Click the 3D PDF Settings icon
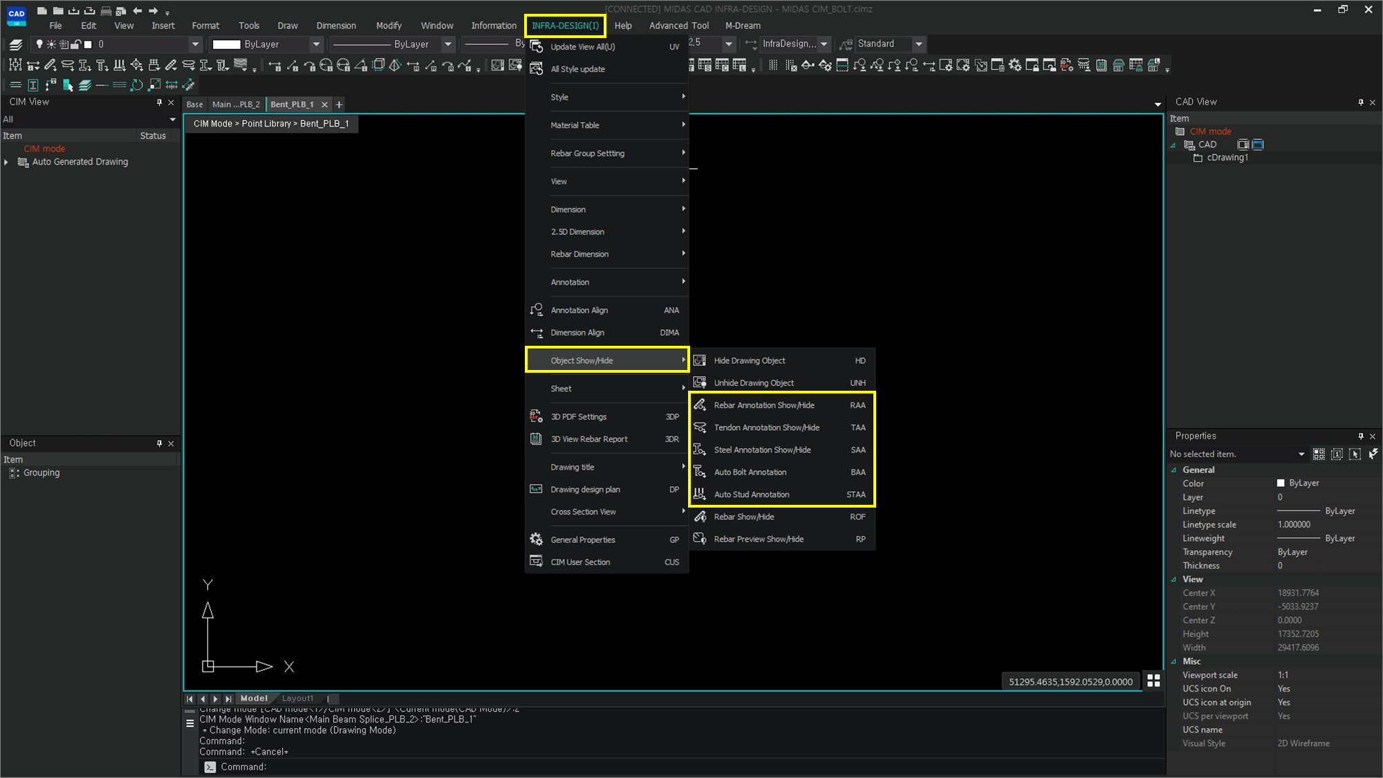The image size is (1383, 778). [536, 416]
